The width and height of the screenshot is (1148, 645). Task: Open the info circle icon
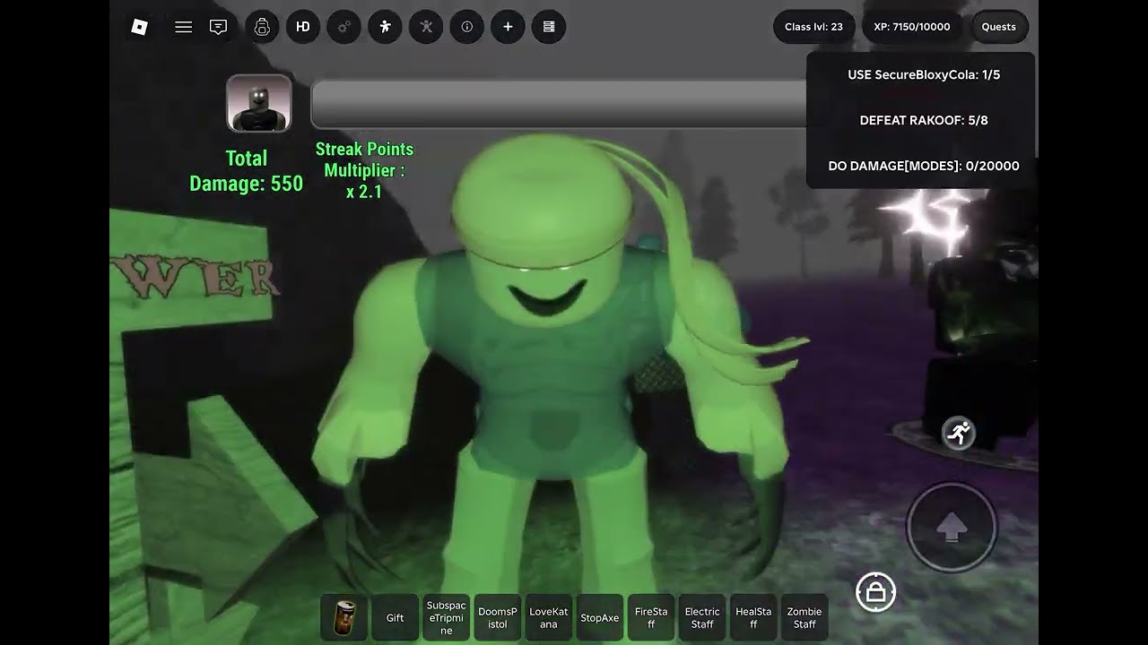466,27
